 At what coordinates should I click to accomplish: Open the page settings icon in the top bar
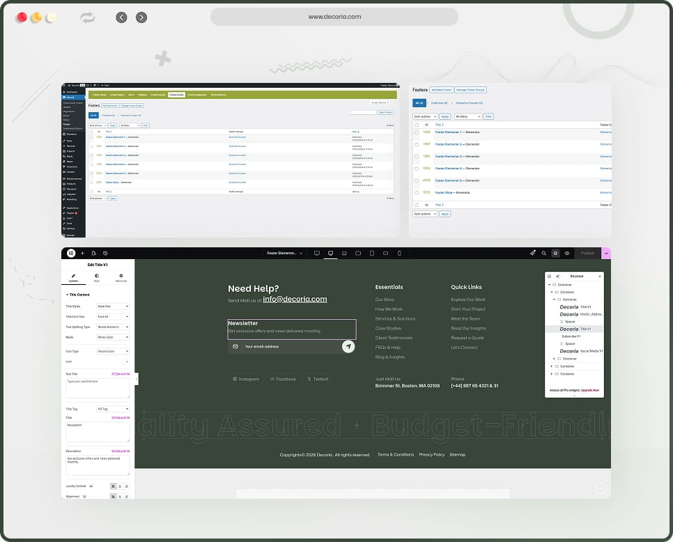coord(94,253)
